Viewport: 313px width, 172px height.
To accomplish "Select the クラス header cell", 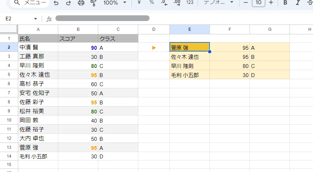I will click(118, 39).
